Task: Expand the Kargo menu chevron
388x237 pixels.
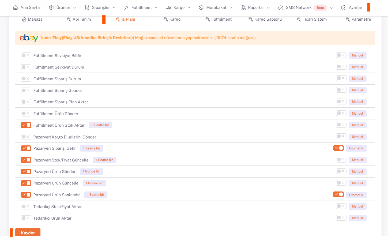Action: point(189,8)
